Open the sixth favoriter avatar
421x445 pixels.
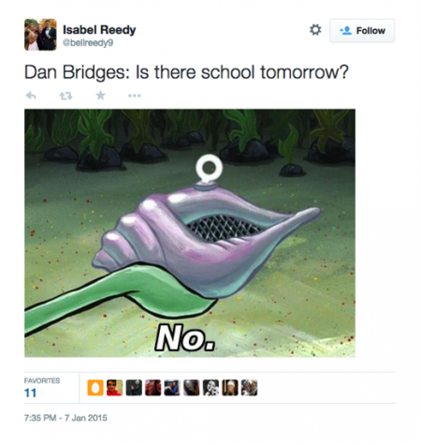point(192,388)
